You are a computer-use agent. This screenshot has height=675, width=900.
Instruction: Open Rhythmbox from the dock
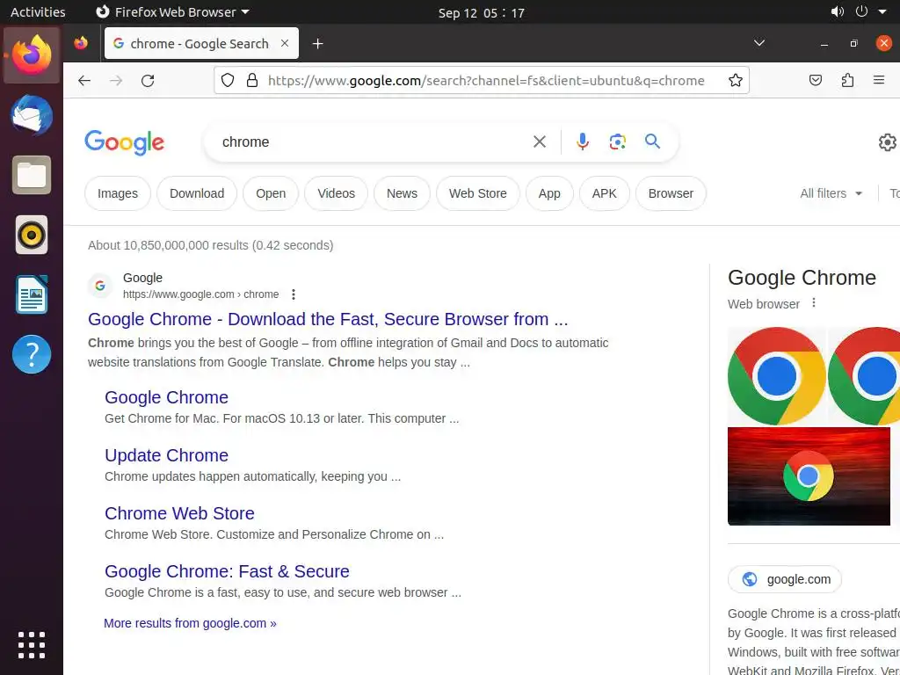point(32,235)
